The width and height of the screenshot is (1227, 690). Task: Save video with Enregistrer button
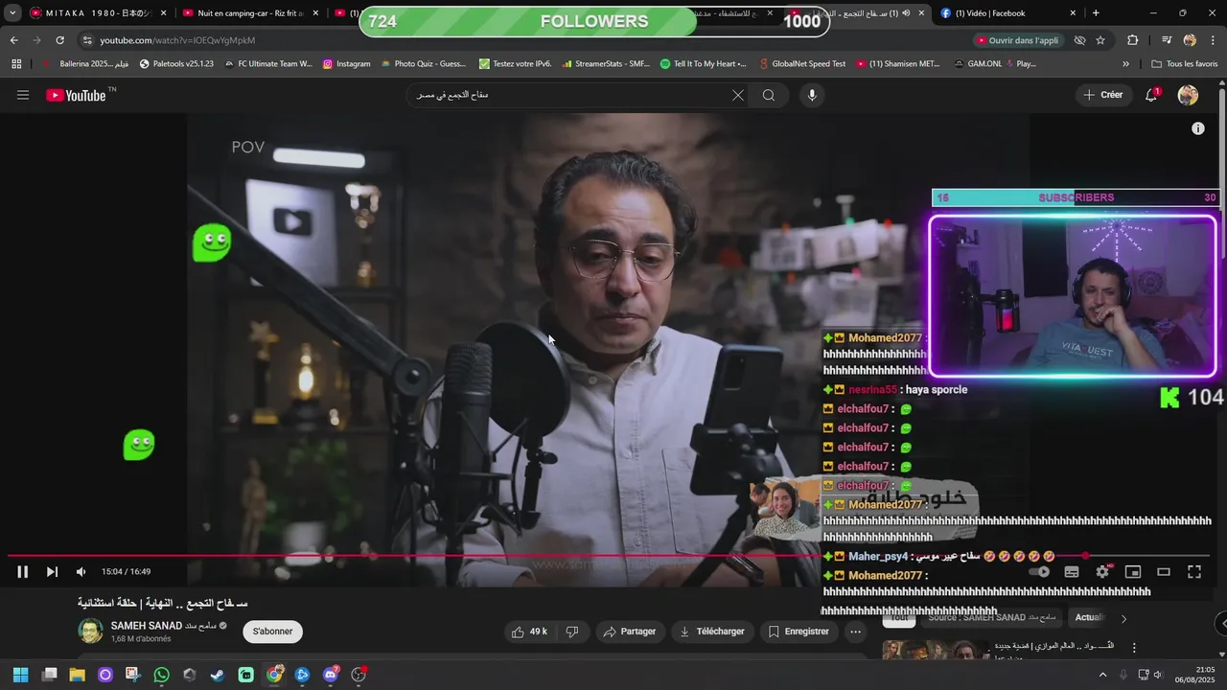coord(798,632)
